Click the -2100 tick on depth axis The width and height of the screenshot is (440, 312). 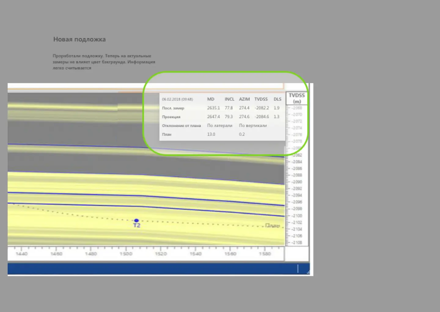tap(297, 216)
